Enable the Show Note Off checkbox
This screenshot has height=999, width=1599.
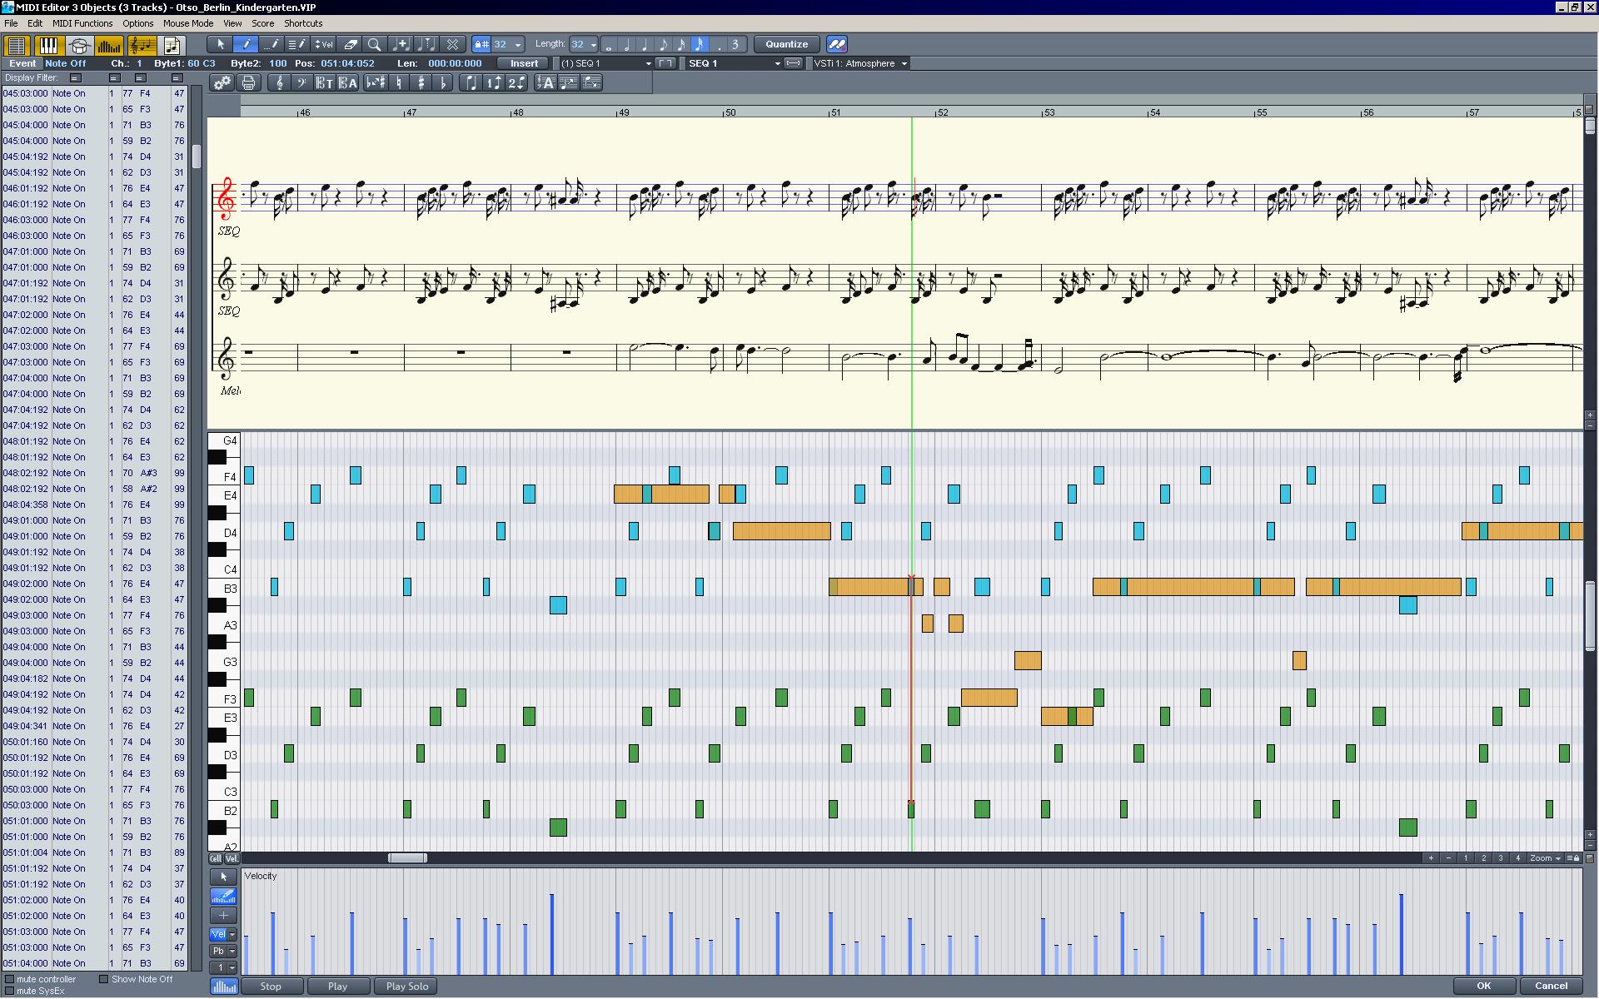pyautogui.click(x=104, y=979)
